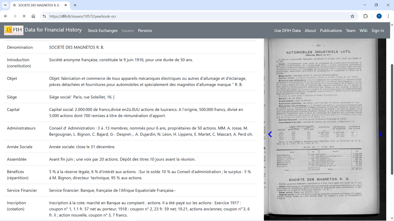Click the Inscription (cotation) label
This screenshot has width=394, height=221.
(16, 206)
